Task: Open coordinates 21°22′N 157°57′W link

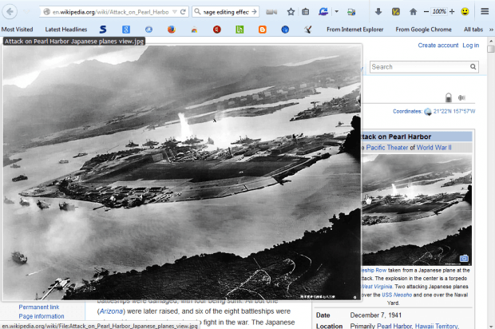Action: pyautogui.click(x=454, y=111)
